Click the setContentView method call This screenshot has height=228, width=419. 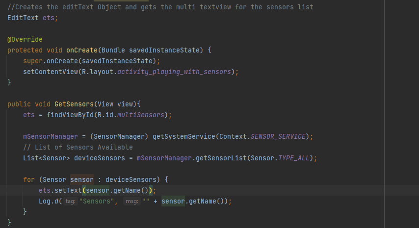[x=51, y=72]
